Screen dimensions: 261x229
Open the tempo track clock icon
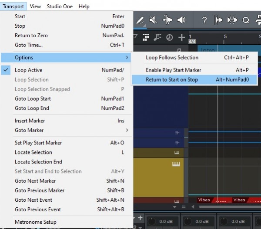(x=170, y=37)
